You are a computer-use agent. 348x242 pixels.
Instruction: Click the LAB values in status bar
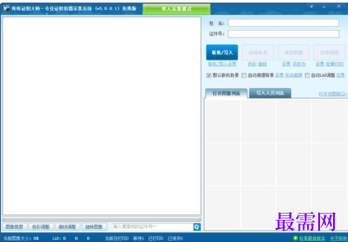pos(72,239)
